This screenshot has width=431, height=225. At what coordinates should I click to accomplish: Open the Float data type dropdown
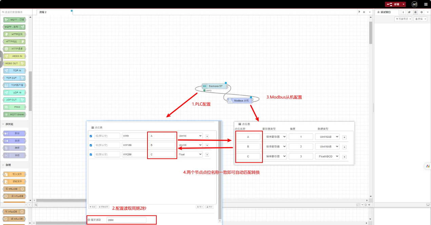coord(190,154)
